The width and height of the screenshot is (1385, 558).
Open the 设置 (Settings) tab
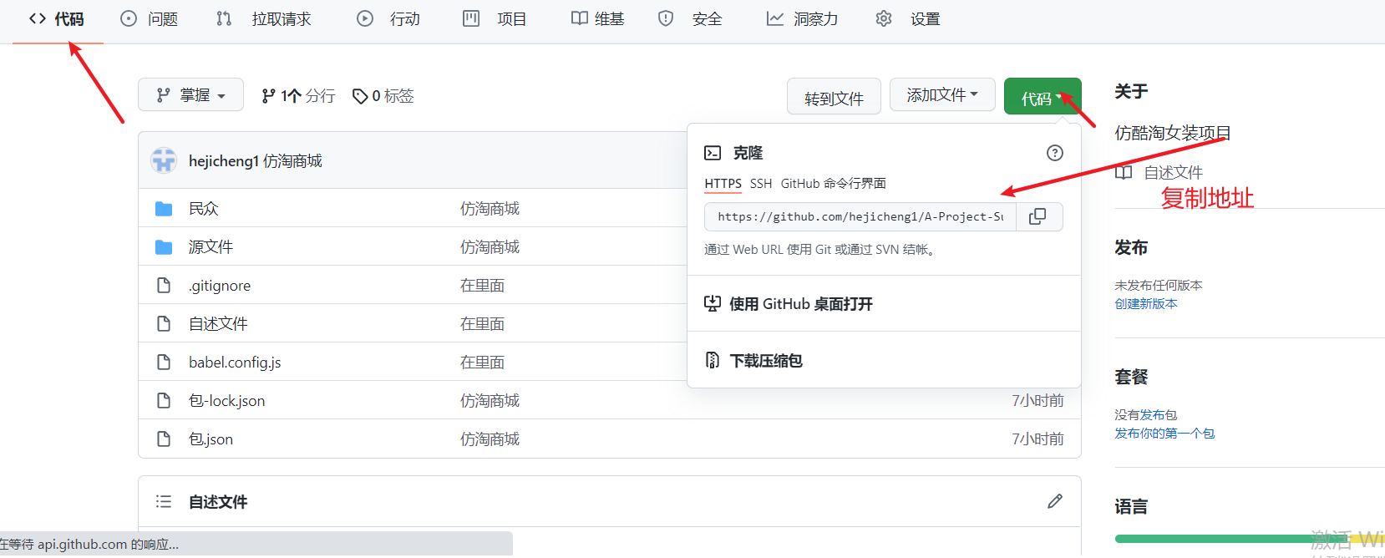click(x=907, y=19)
